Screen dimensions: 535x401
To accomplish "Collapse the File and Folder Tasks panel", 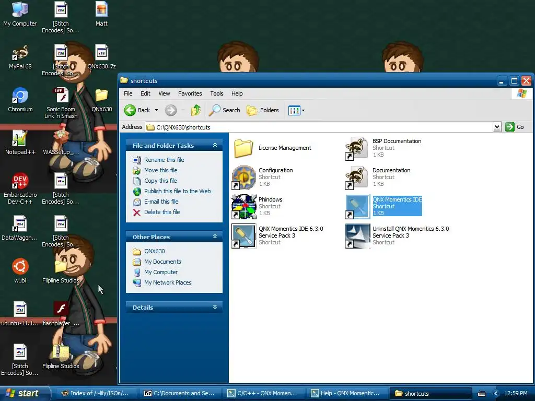I will pyautogui.click(x=215, y=145).
